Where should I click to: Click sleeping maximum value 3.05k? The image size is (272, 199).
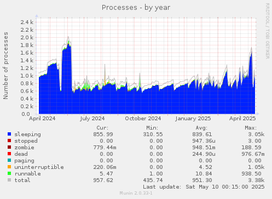tap(256, 134)
